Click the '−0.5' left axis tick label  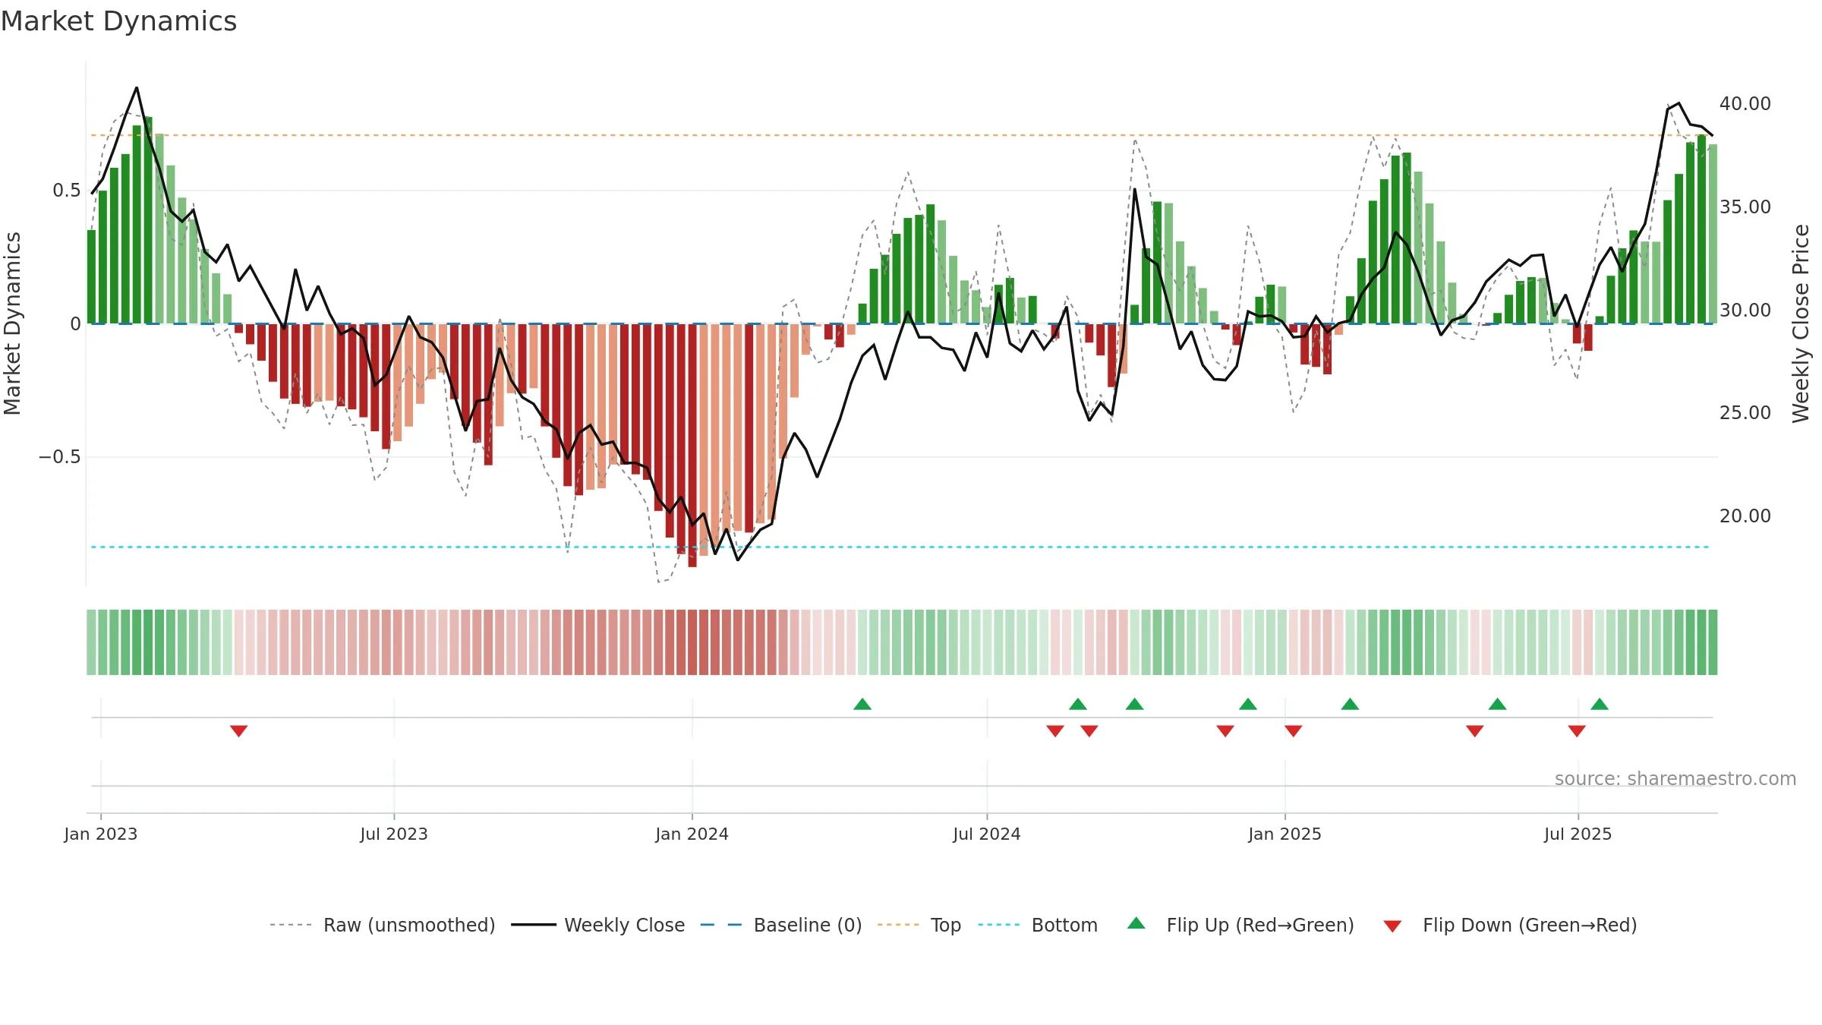(59, 457)
